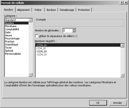129x108 pixels.
Task: Click negative numbers list scroll down arrow
Action: click(x=122, y=75)
